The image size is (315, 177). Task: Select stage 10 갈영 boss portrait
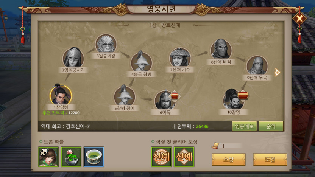tap(233, 99)
